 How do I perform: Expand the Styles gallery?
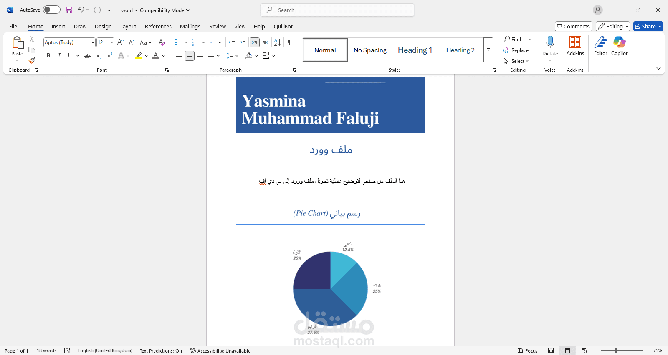click(x=488, y=50)
